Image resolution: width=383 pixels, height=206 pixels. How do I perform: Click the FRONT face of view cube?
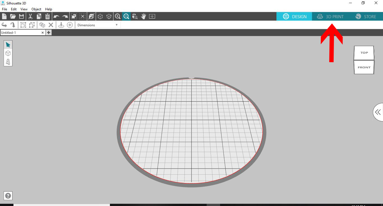[364, 67]
